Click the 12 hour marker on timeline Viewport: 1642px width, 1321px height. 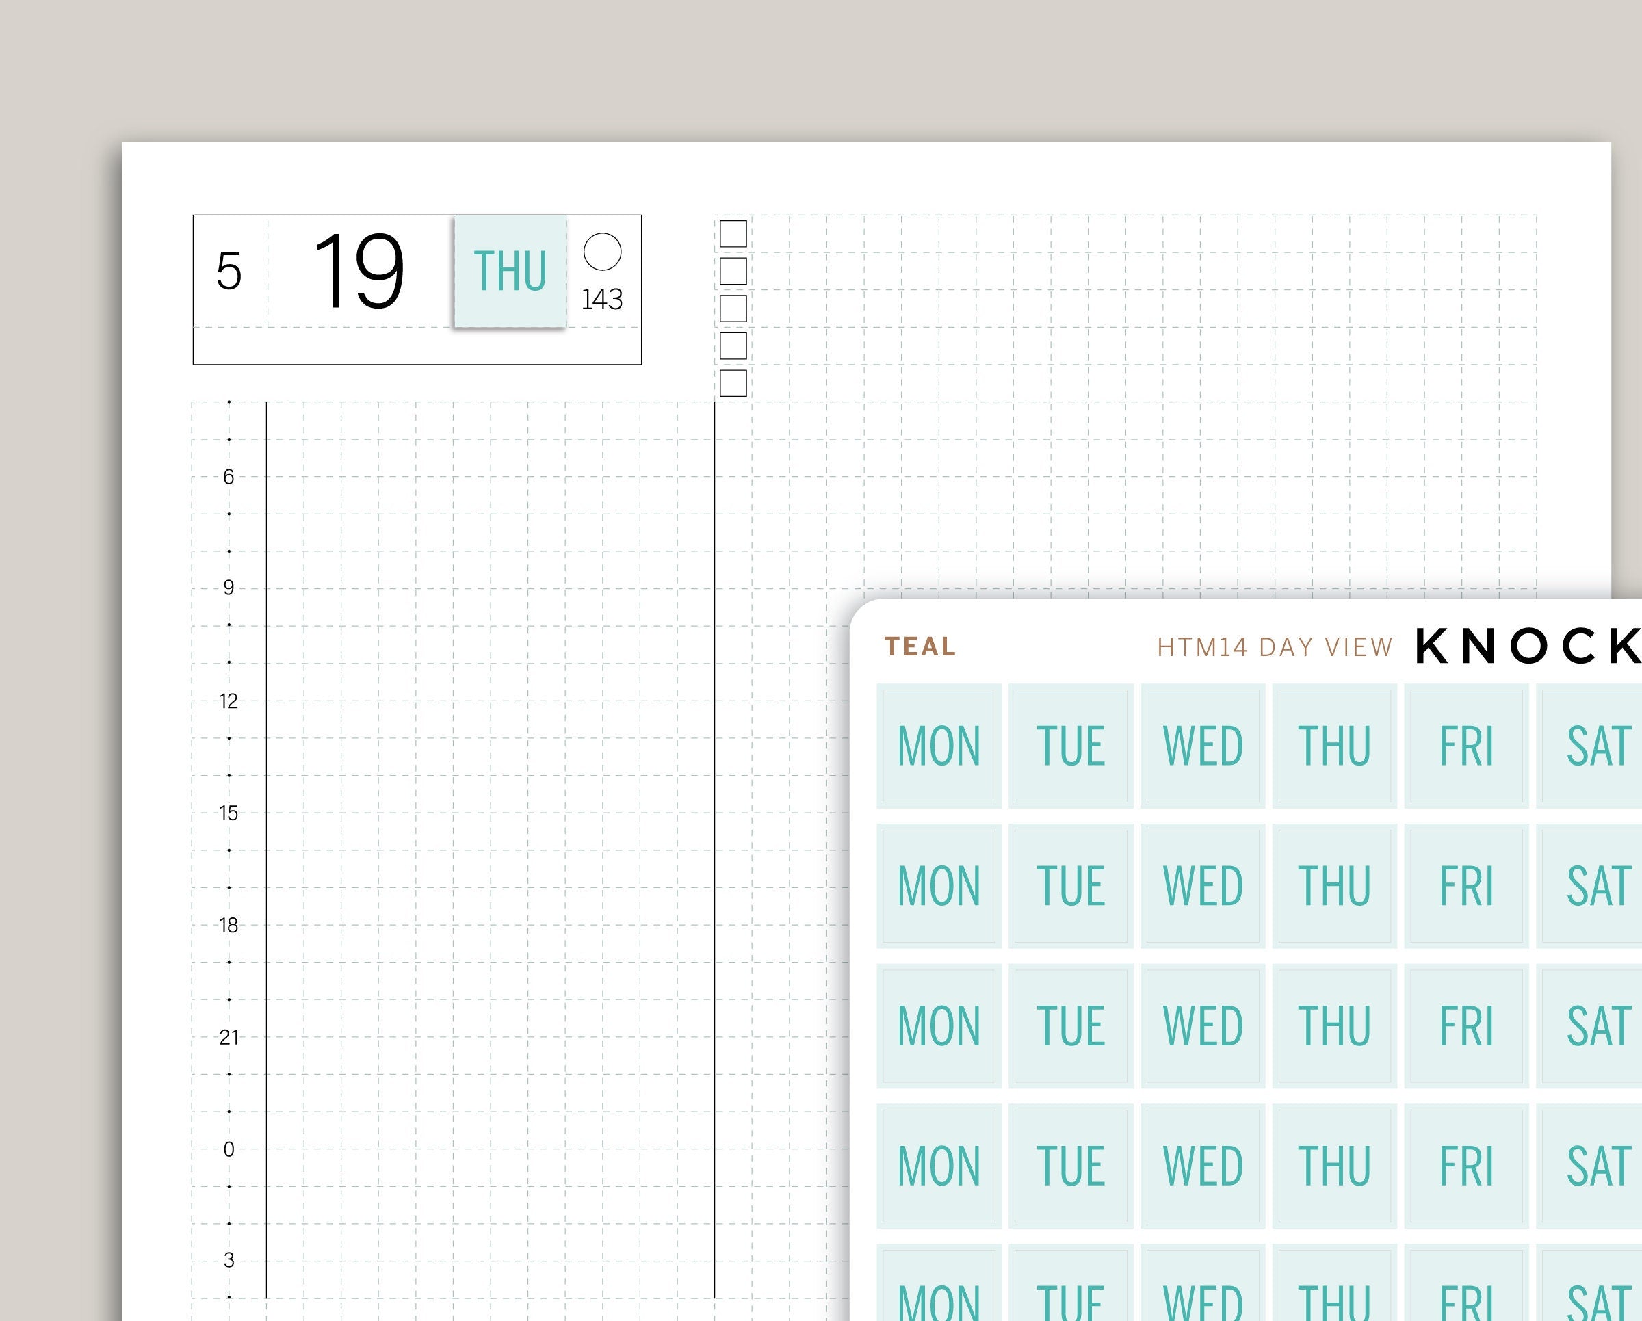pos(229,701)
